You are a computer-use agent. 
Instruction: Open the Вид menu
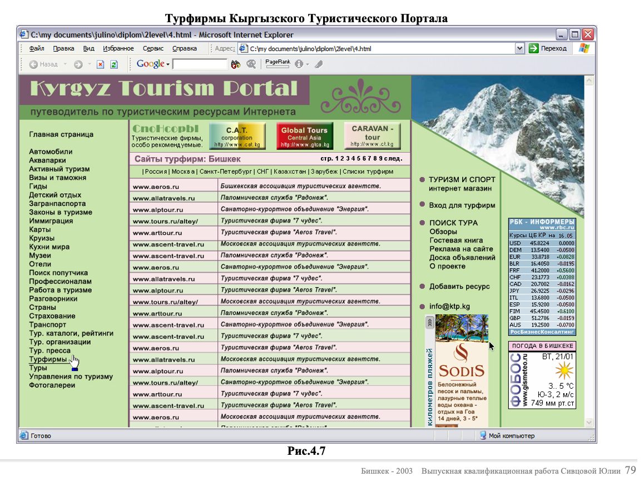tap(89, 48)
